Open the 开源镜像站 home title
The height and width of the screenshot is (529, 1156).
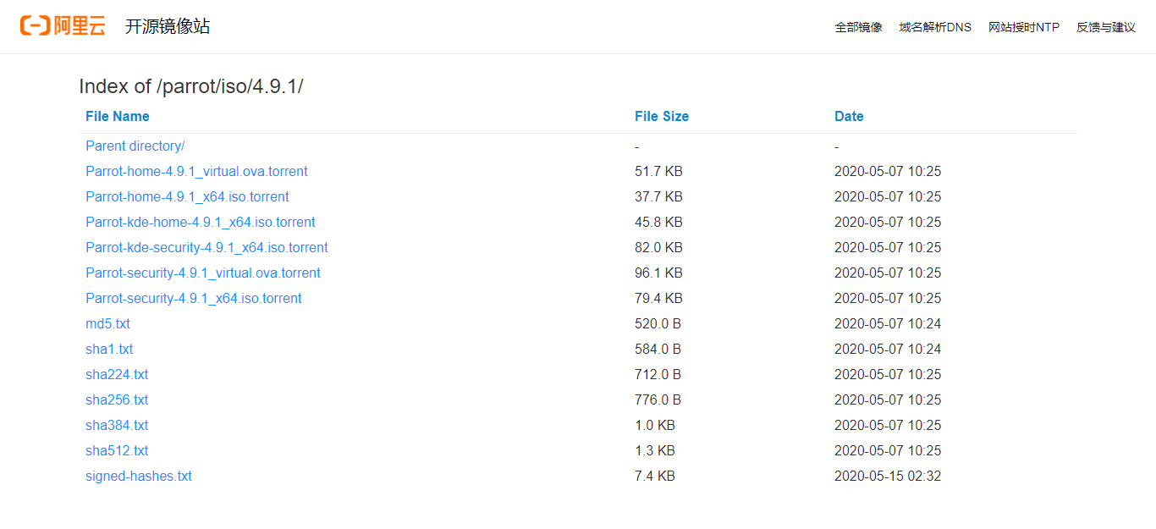168,26
